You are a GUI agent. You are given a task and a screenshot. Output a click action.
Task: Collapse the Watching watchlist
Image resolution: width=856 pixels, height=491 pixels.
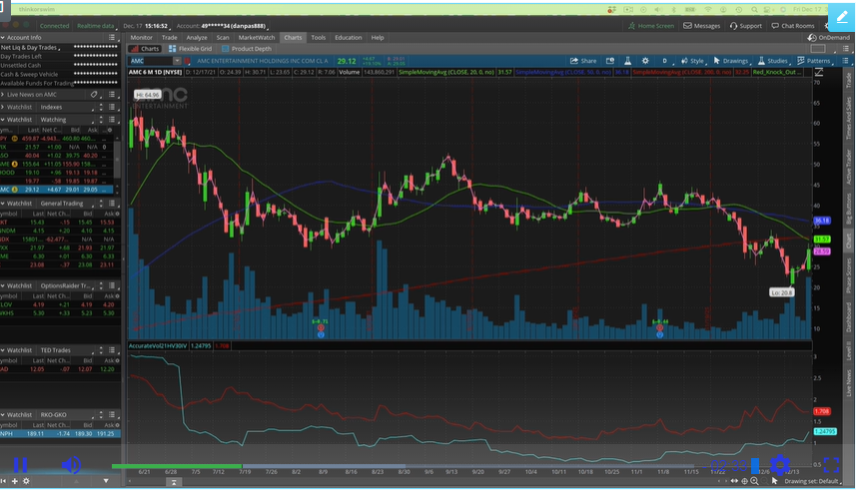pyautogui.click(x=3, y=120)
